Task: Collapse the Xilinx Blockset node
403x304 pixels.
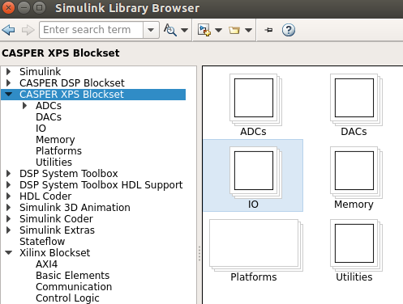Action: pos(9,253)
